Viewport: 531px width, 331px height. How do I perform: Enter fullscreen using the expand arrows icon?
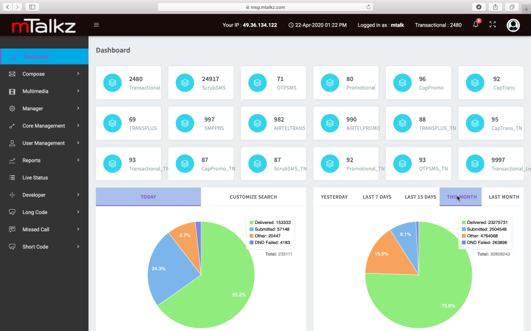point(493,25)
